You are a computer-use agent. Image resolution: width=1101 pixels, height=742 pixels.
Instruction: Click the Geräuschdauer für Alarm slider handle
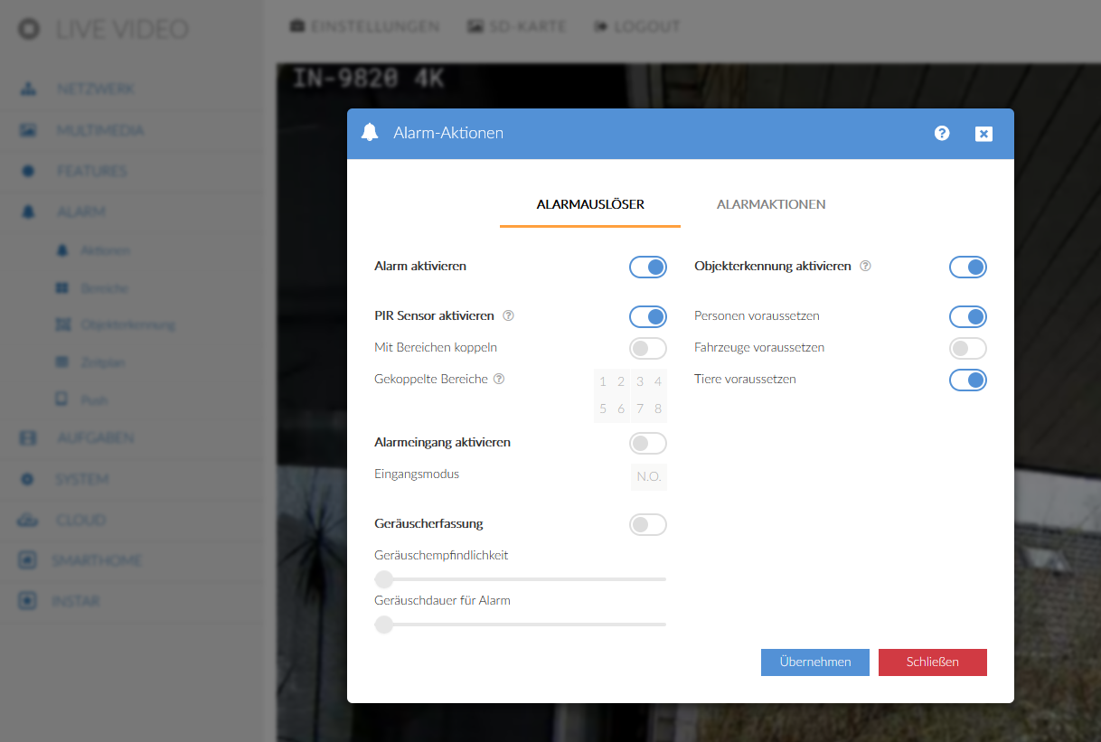(x=384, y=625)
